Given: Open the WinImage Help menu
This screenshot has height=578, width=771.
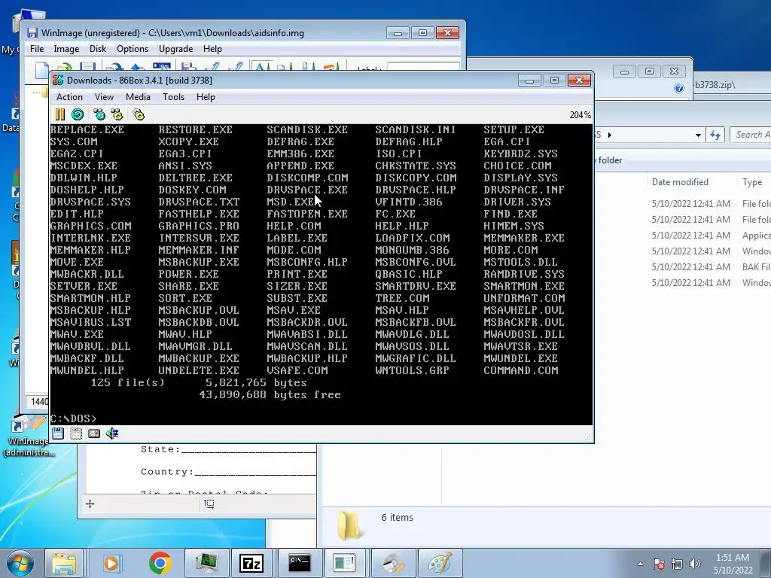Looking at the screenshot, I should click(x=212, y=49).
